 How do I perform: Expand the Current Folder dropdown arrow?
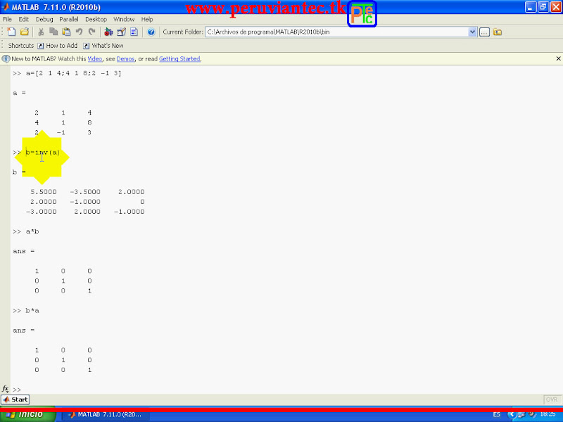472,32
